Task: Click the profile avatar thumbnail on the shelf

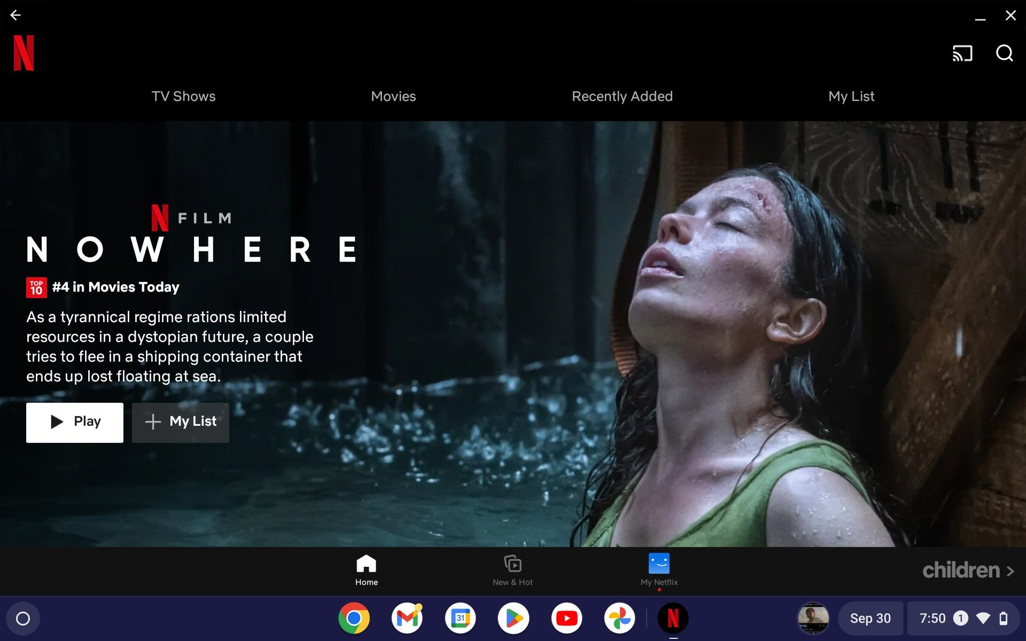Action: (812, 618)
